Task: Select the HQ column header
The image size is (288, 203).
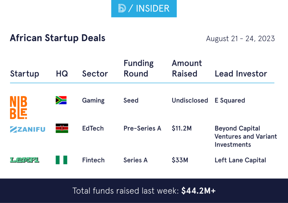Action: [x=62, y=74]
